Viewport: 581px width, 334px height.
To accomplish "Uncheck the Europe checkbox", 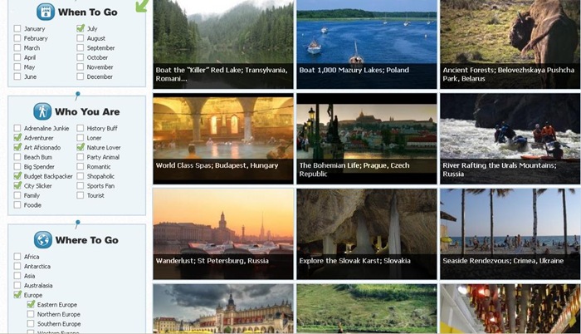I will coord(17,295).
